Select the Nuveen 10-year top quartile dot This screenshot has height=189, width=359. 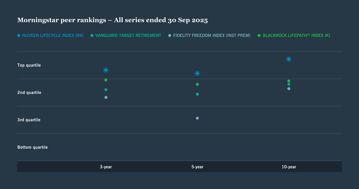click(288, 59)
